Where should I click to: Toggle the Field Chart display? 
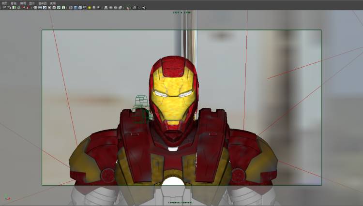[x=54, y=8]
